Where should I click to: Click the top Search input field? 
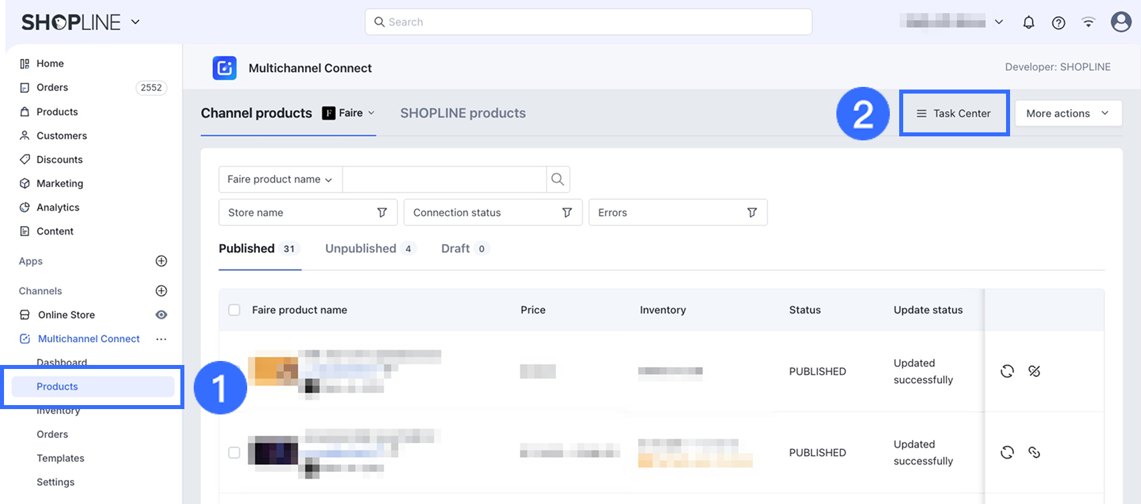[x=588, y=22]
